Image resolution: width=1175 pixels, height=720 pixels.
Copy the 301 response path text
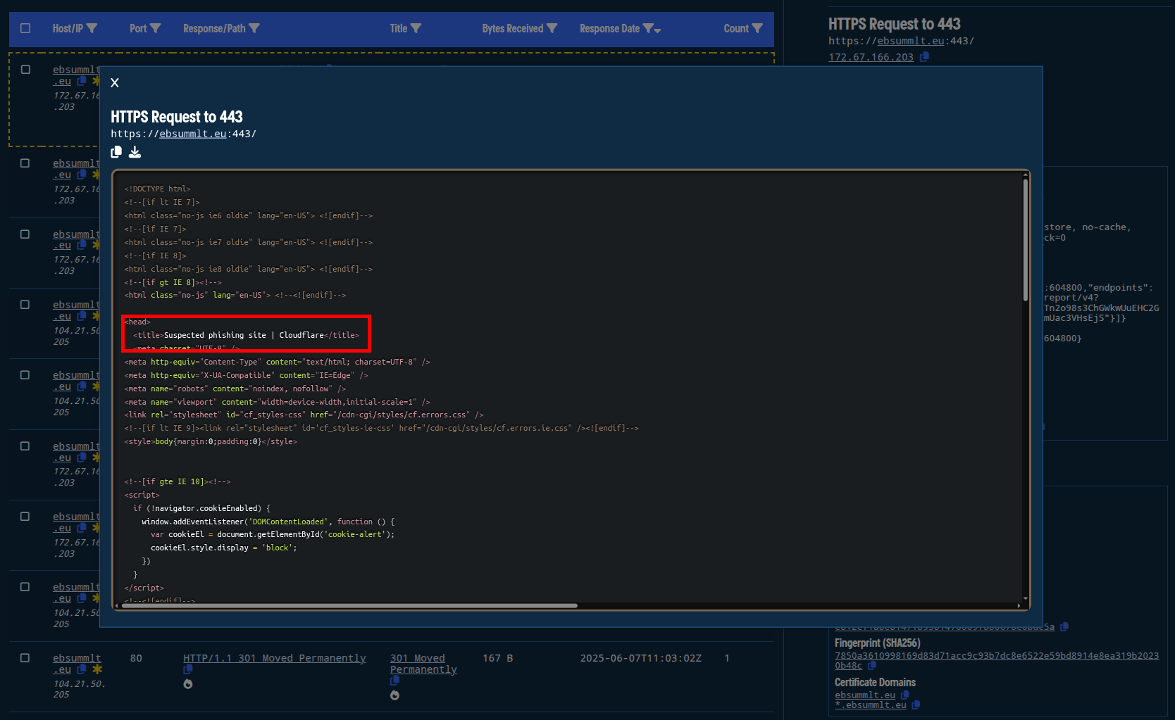tap(188, 670)
